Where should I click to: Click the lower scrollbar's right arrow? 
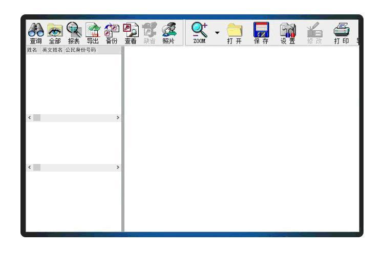[118, 168]
